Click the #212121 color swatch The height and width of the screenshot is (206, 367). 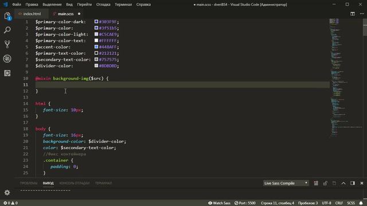tap(96, 53)
